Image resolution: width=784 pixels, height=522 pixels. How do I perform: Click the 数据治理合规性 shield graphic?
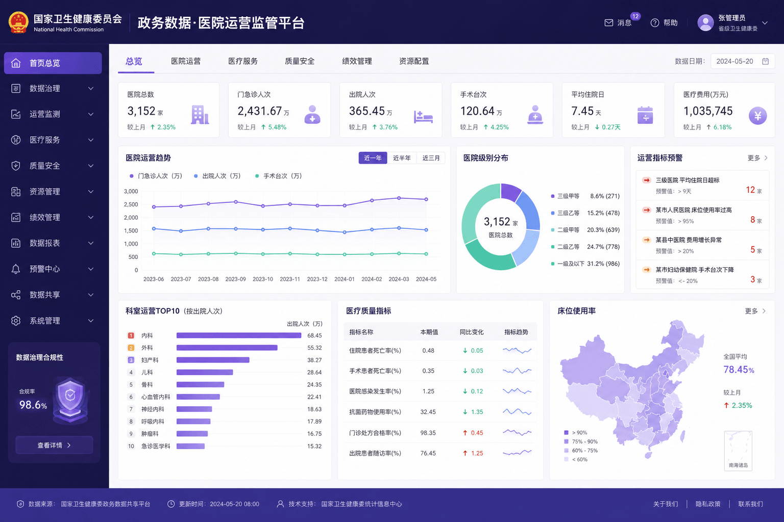[x=70, y=401]
